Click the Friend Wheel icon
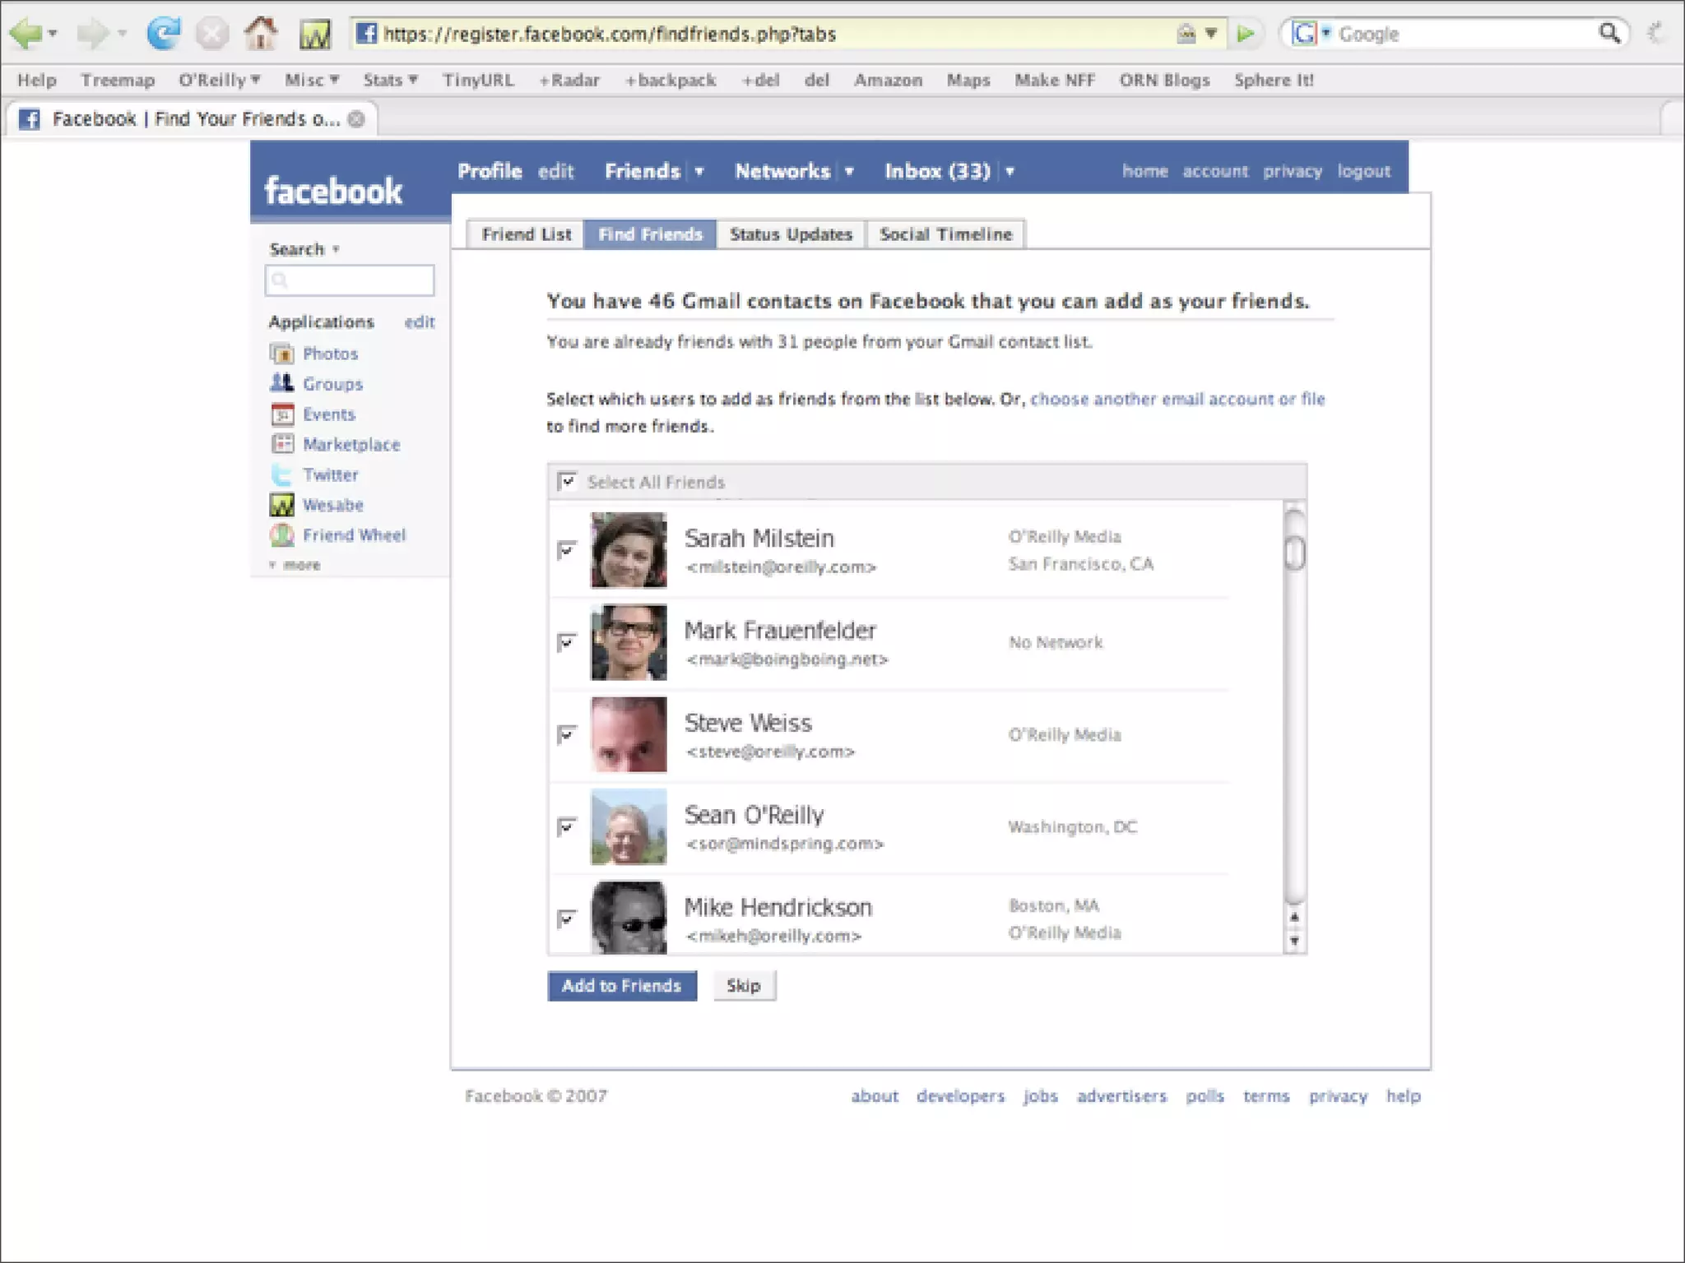The width and height of the screenshot is (1685, 1263). tap(282, 534)
